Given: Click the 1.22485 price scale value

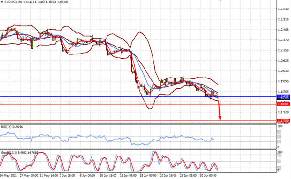Looking at the screenshot, I should pyautogui.click(x=283, y=30).
